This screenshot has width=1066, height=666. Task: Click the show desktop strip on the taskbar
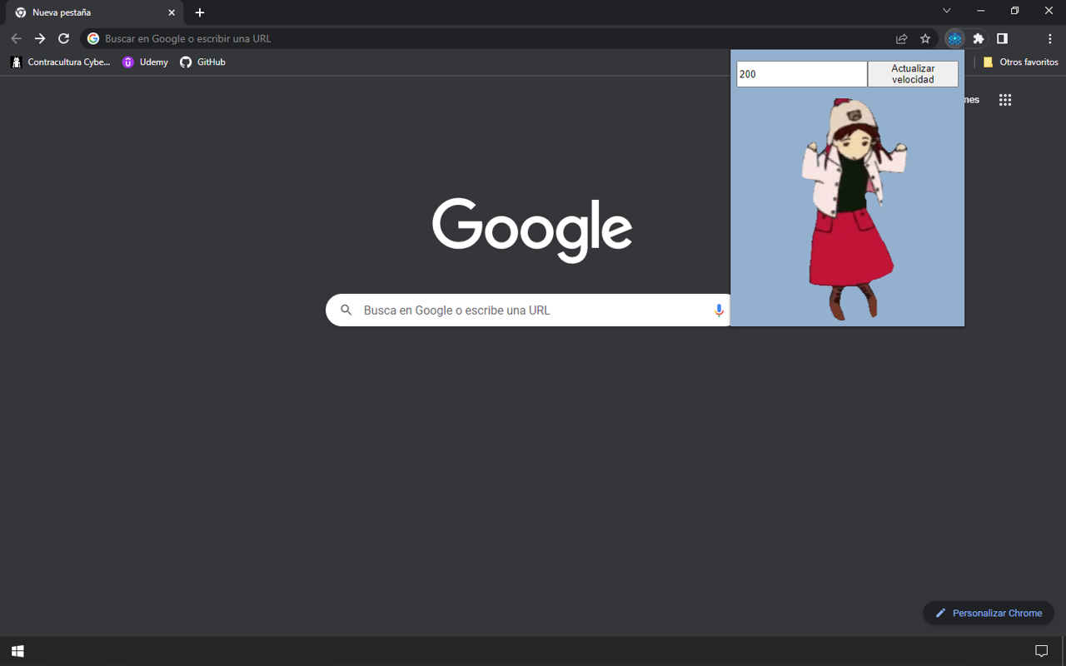pos(1064,651)
